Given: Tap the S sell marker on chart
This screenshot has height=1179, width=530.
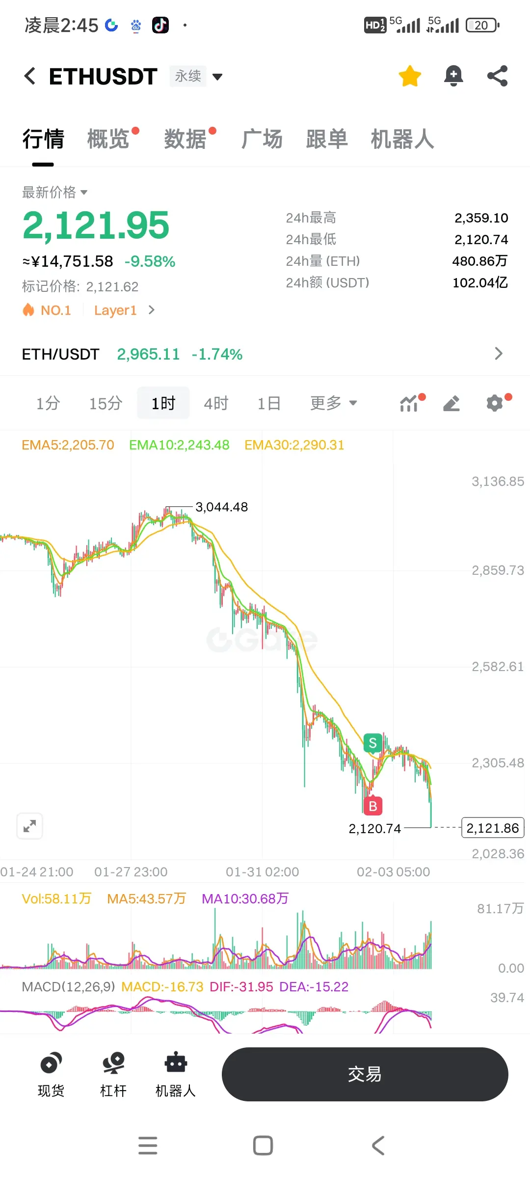Looking at the screenshot, I should pyautogui.click(x=373, y=743).
